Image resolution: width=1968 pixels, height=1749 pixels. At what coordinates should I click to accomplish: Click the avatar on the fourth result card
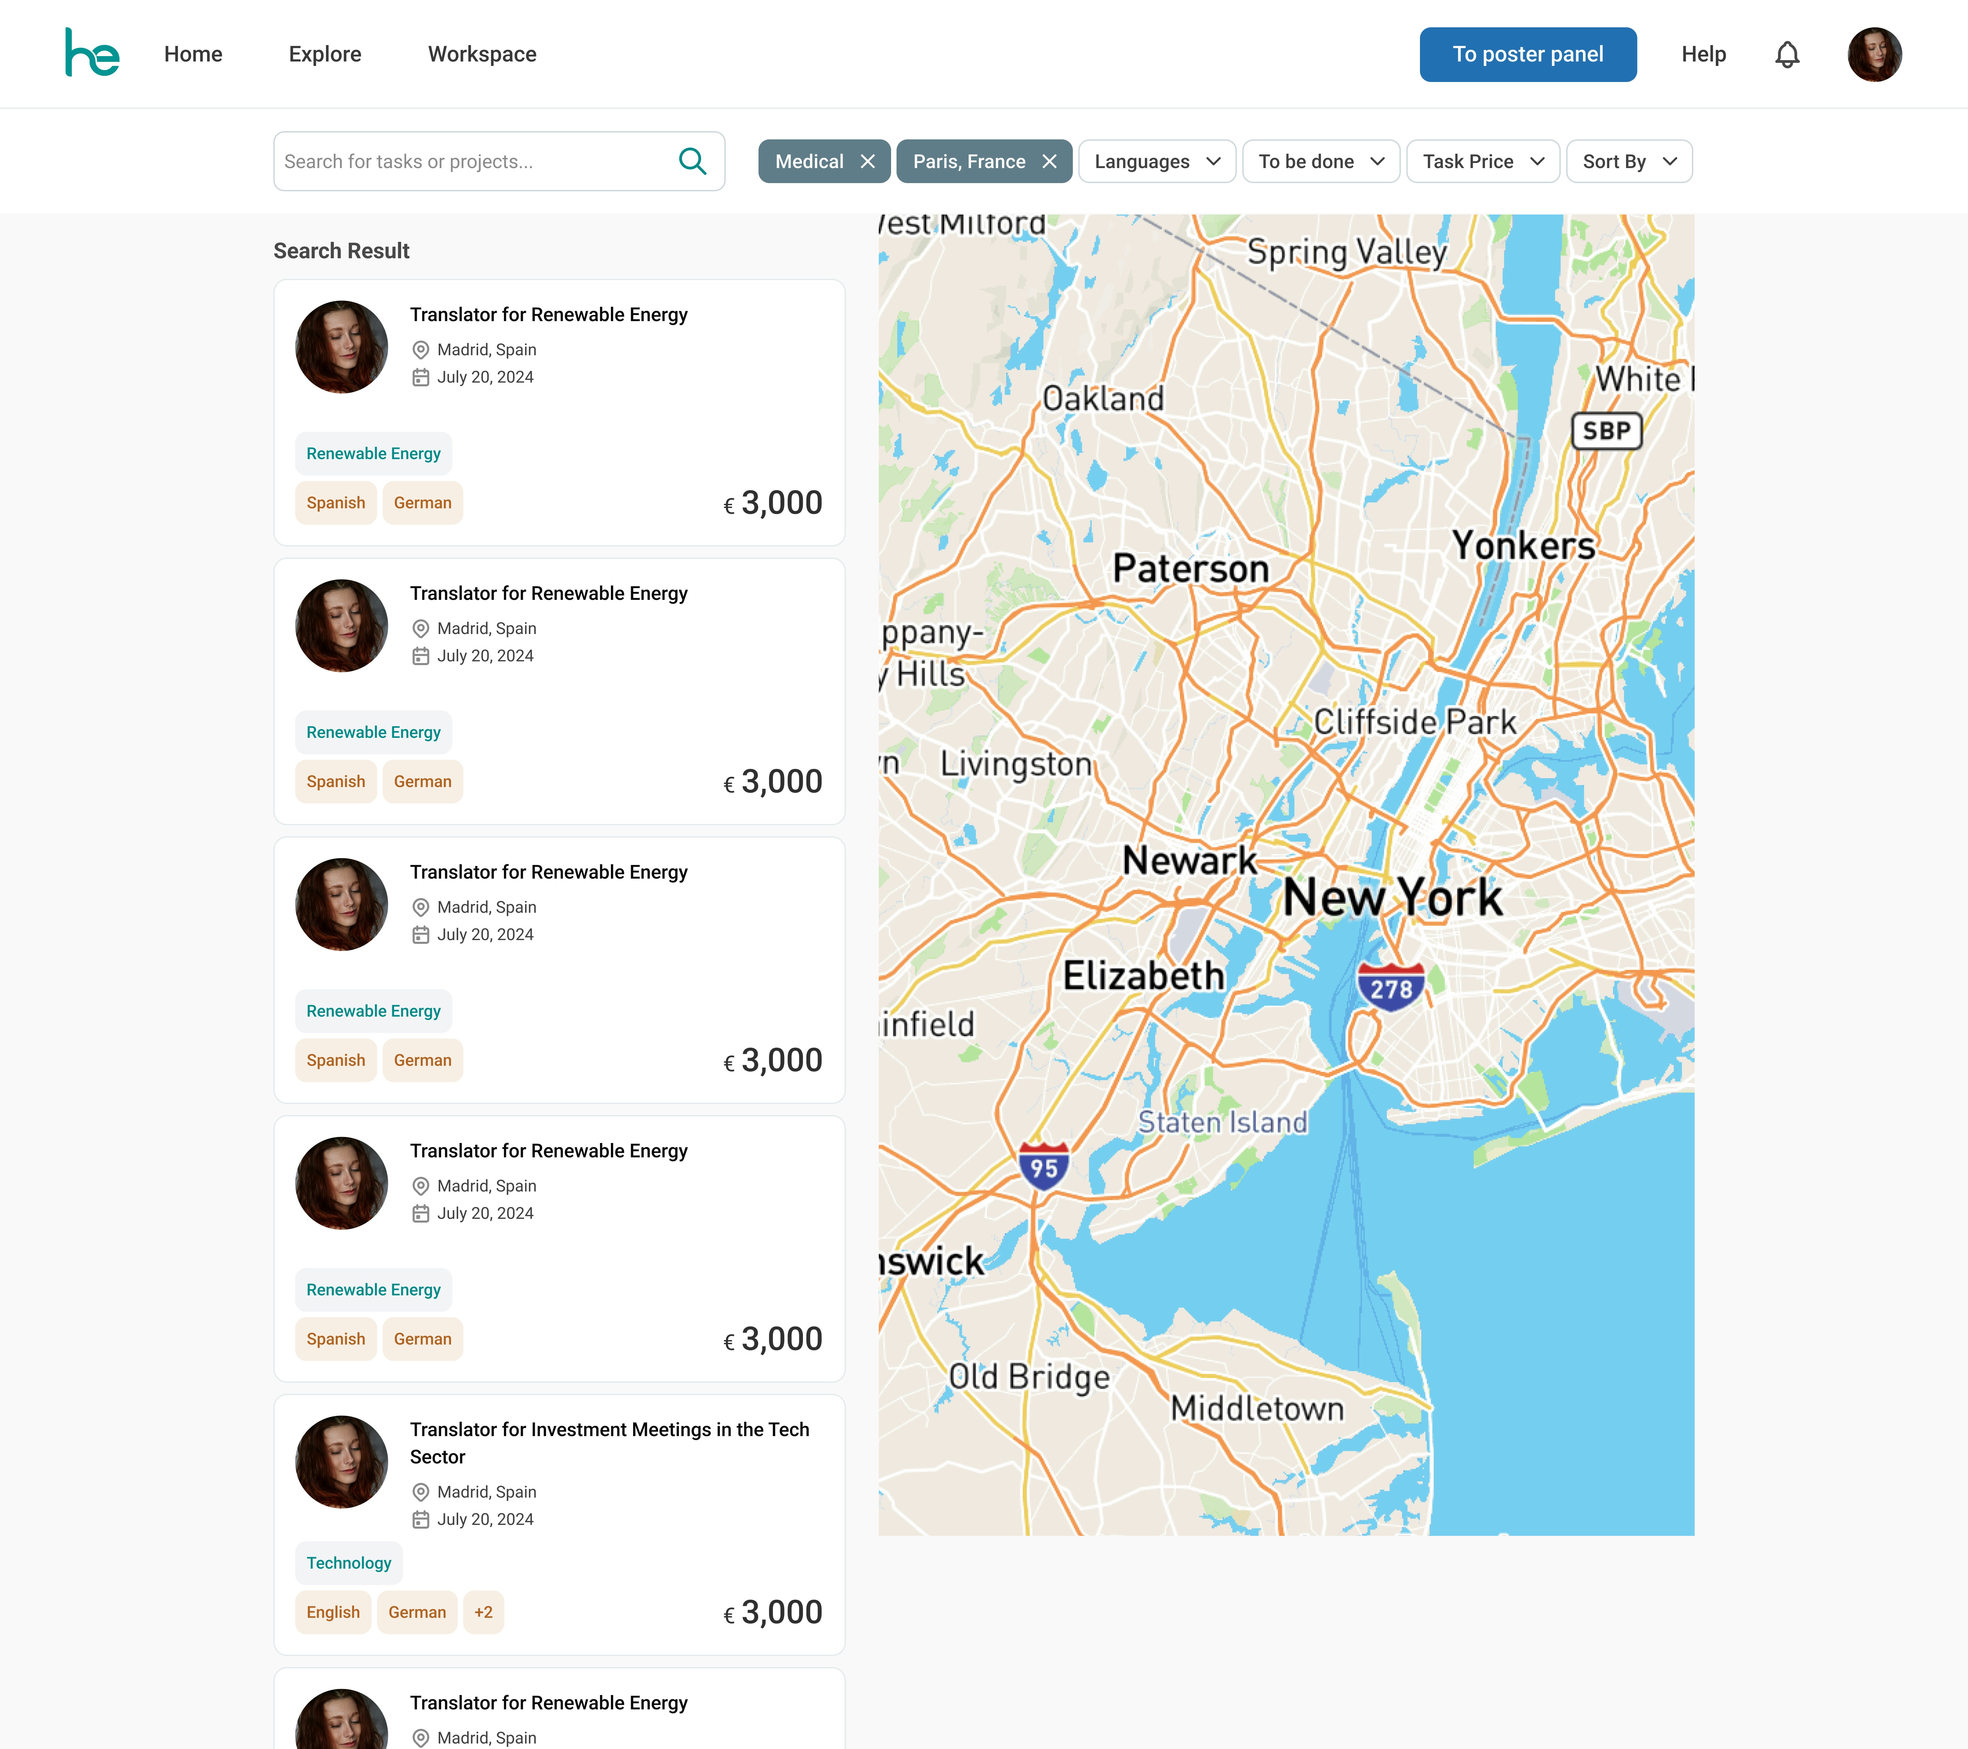coord(341,1183)
